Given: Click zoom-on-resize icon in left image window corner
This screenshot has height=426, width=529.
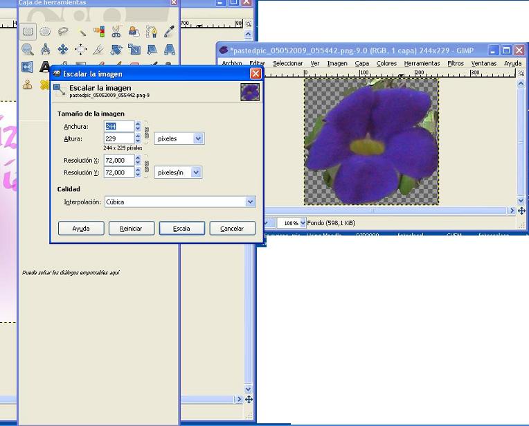Looking at the screenshot, I should click(x=249, y=24).
